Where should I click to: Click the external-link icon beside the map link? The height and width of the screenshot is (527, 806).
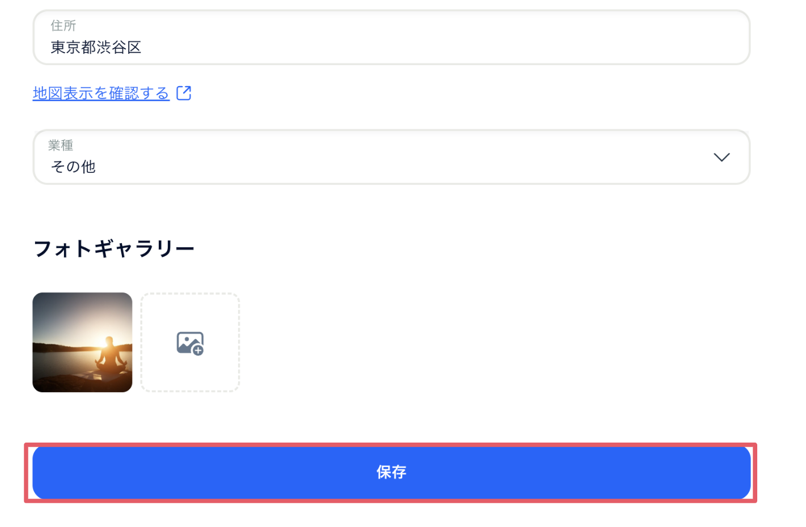coord(184,93)
